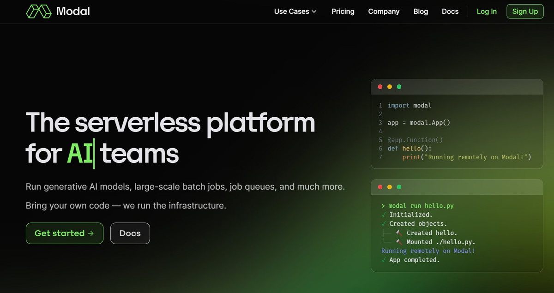Click the 'def hello():' code line
The height and width of the screenshot is (293, 554).
409,149
